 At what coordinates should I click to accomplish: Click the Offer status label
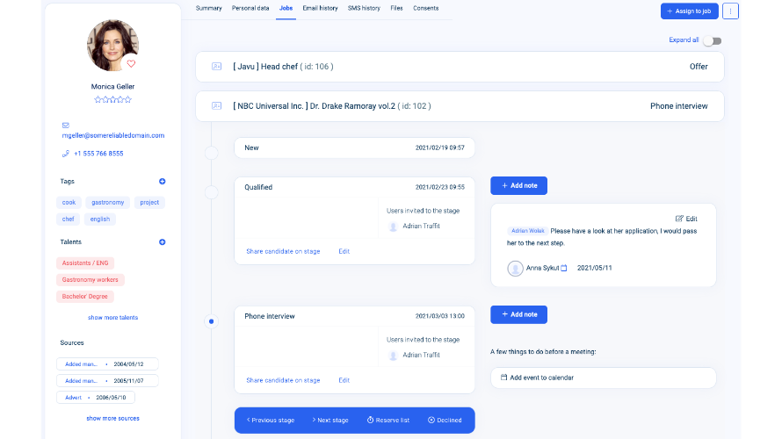tap(699, 66)
